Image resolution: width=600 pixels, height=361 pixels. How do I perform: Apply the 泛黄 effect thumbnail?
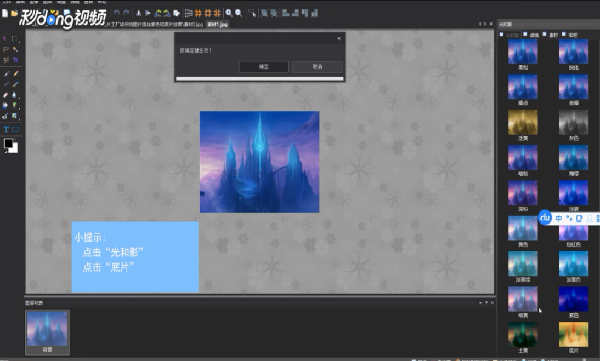coord(523,122)
